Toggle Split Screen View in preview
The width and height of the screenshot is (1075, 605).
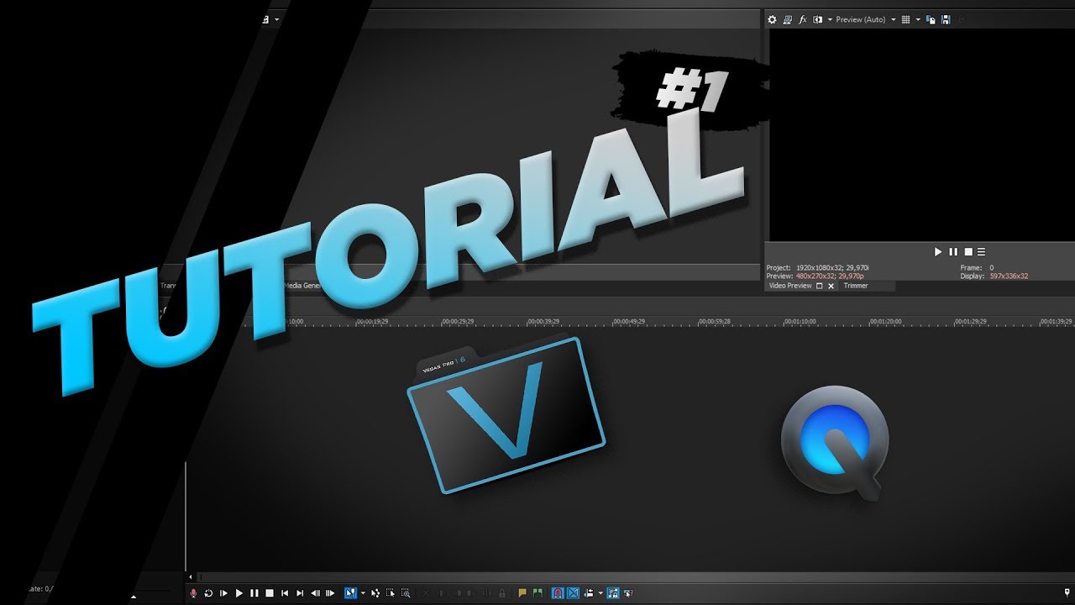(817, 19)
